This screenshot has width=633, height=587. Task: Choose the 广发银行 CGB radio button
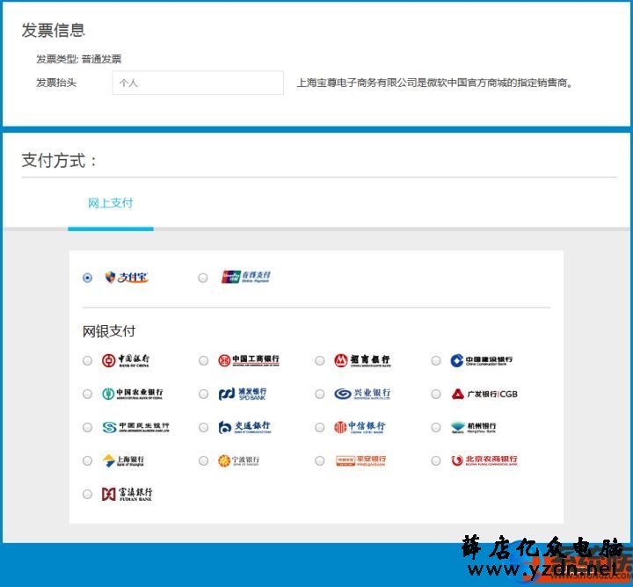[x=436, y=394]
